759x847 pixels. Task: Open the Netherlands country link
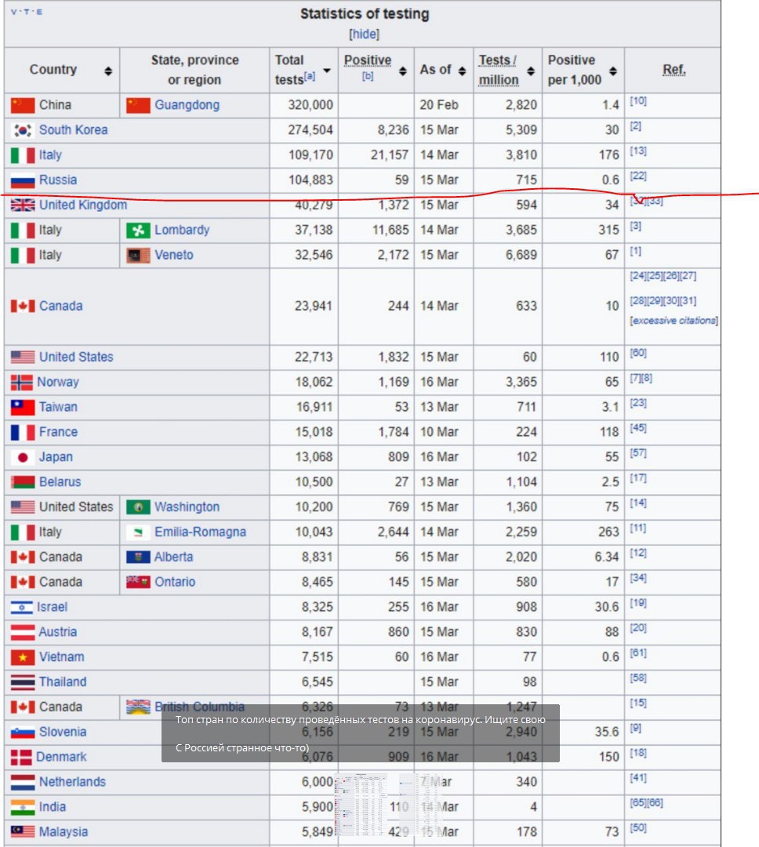coord(72,782)
